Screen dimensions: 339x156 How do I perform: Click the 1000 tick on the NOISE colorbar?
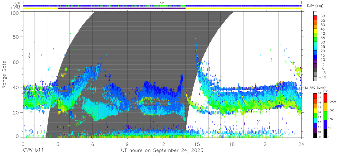[331, 110]
